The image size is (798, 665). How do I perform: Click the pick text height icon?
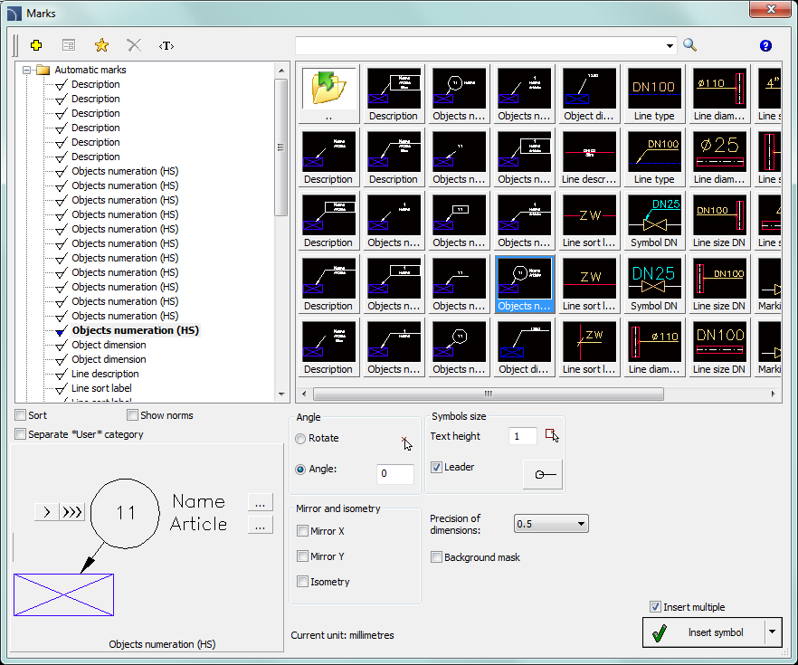point(552,436)
